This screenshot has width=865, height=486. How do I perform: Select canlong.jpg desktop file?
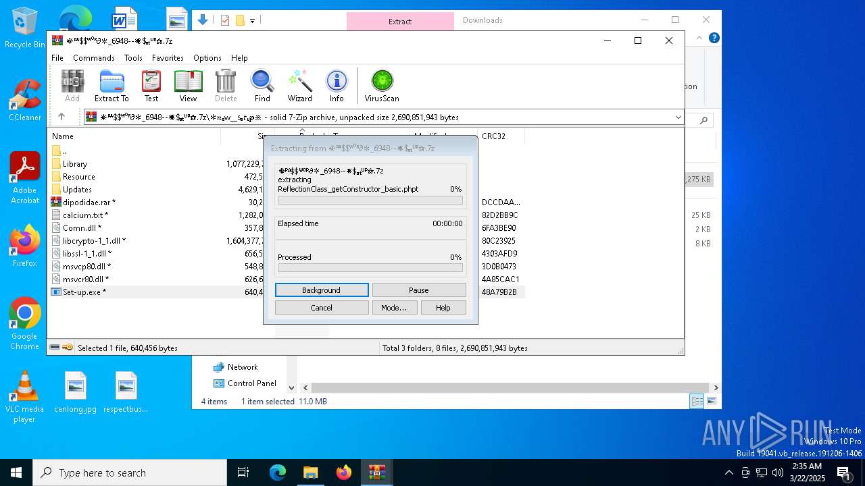[x=76, y=392]
